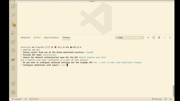The height and width of the screenshot is (101, 180).
Task: Toggle the eye icon in status bar
Action: [x=26, y=99]
